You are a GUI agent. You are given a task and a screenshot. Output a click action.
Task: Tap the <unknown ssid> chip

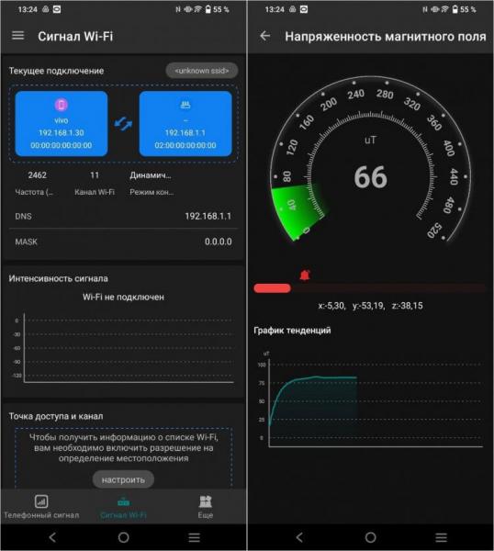click(202, 71)
